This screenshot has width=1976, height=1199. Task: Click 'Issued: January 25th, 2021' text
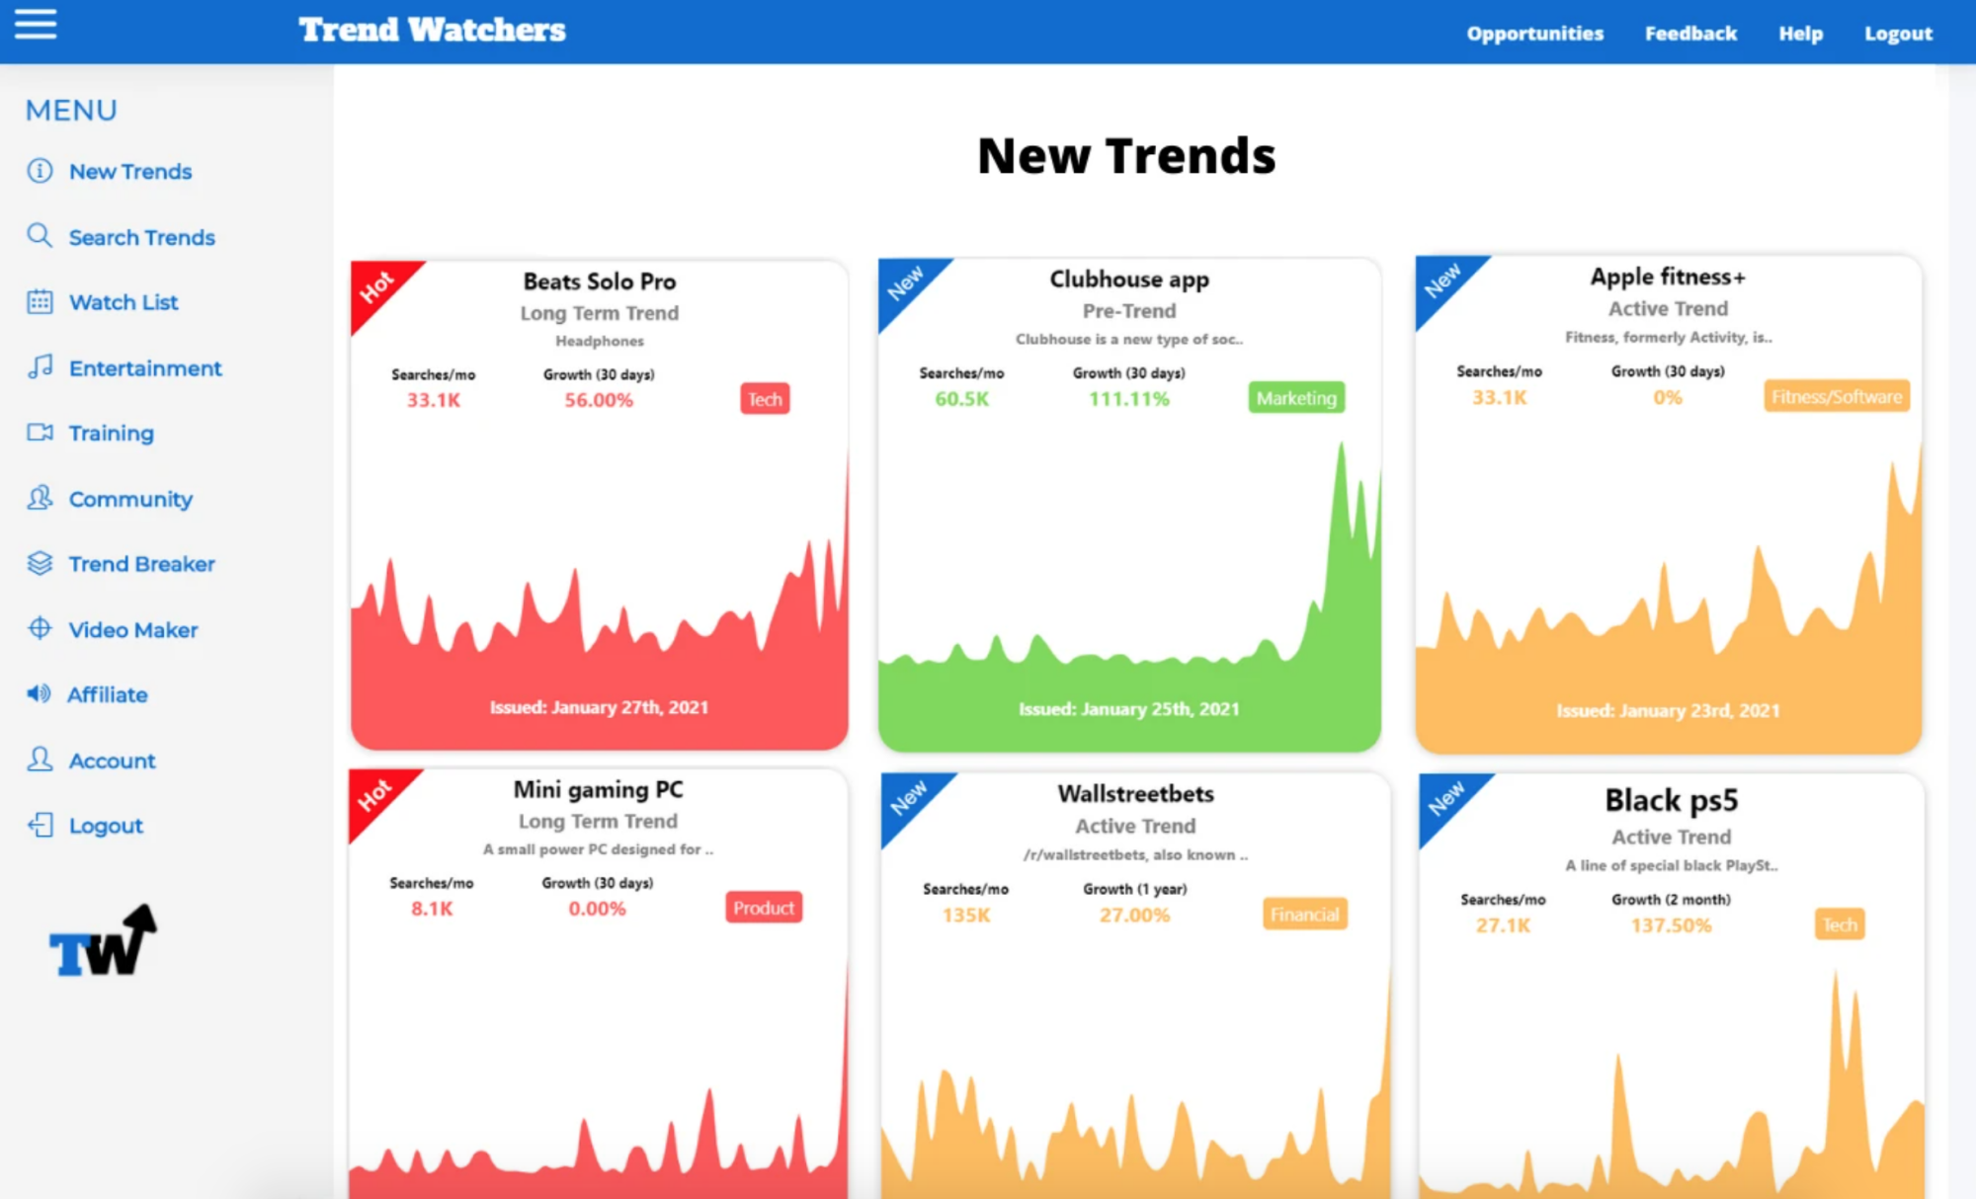(1129, 709)
